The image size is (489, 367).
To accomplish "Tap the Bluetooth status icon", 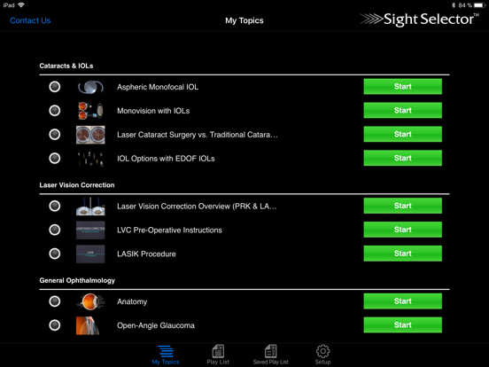I will pos(454,5).
